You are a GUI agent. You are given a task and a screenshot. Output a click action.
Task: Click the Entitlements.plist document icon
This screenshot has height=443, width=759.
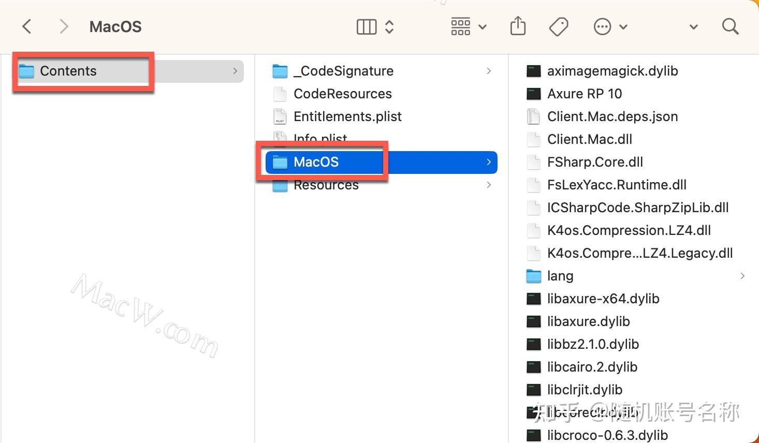tap(280, 116)
